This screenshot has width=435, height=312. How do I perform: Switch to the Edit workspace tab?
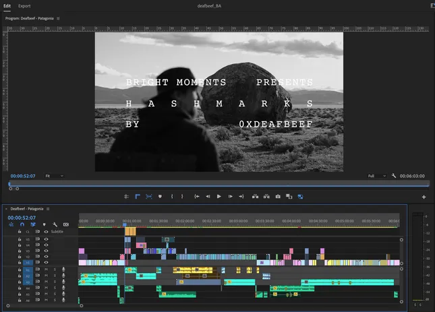click(7, 6)
